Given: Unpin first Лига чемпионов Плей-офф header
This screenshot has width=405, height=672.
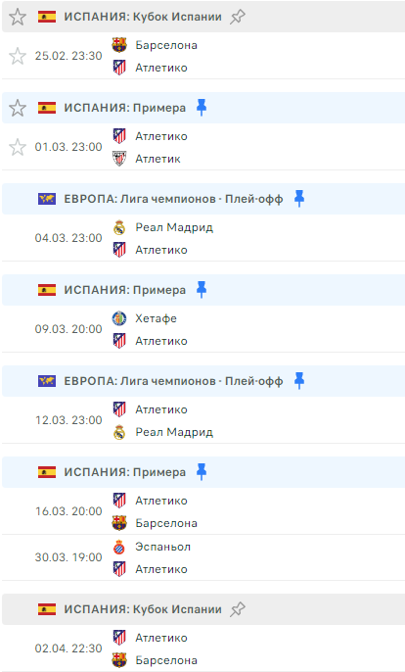Looking at the screenshot, I should [299, 199].
